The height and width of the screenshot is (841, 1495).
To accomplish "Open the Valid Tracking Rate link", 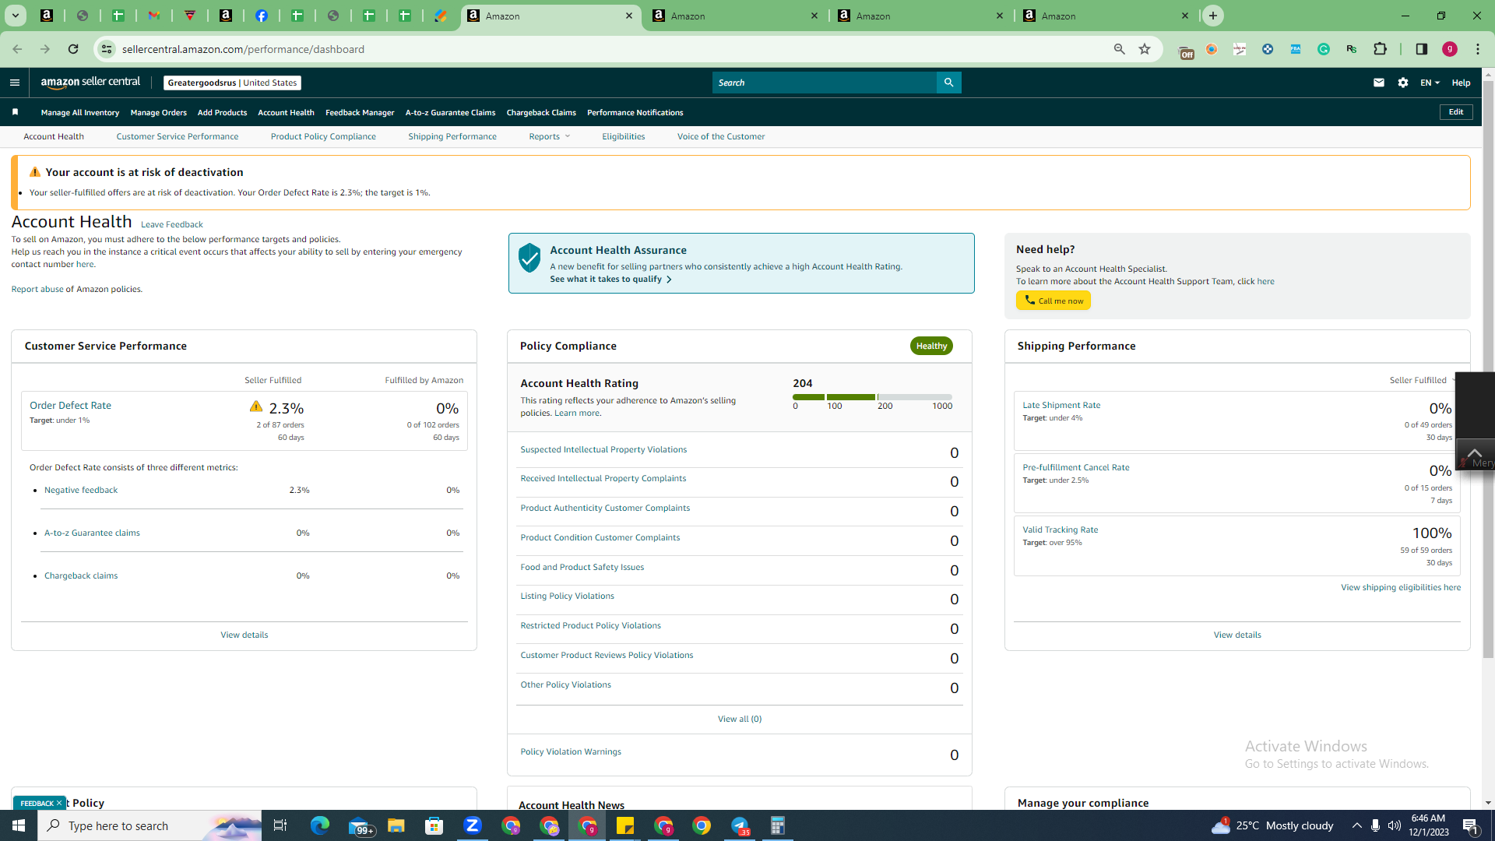I will coord(1061,530).
